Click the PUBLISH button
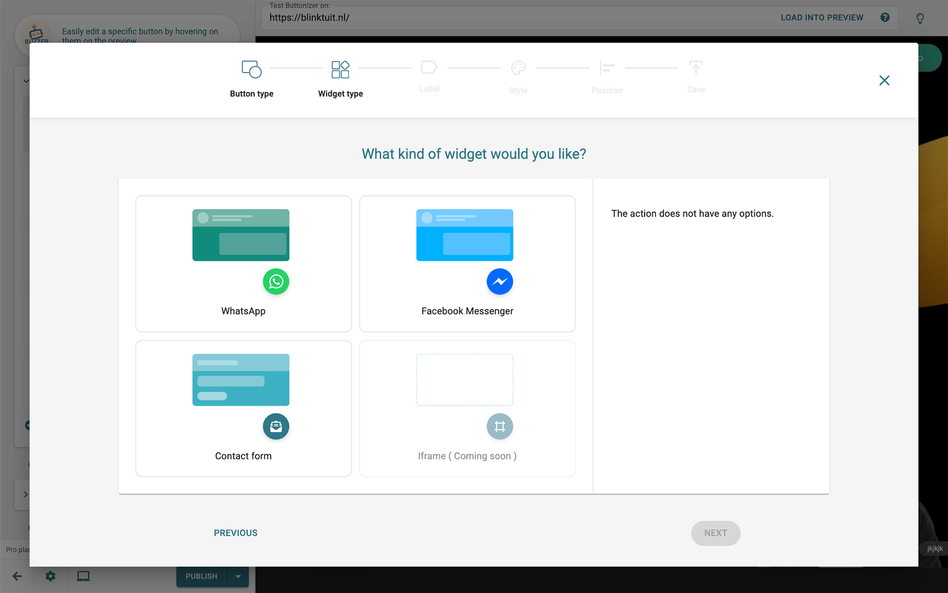This screenshot has height=593, width=948. pyautogui.click(x=201, y=576)
